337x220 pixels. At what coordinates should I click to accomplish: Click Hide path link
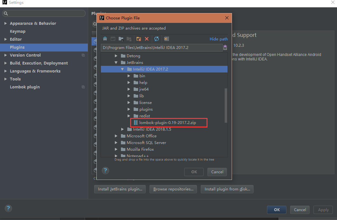point(219,39)
